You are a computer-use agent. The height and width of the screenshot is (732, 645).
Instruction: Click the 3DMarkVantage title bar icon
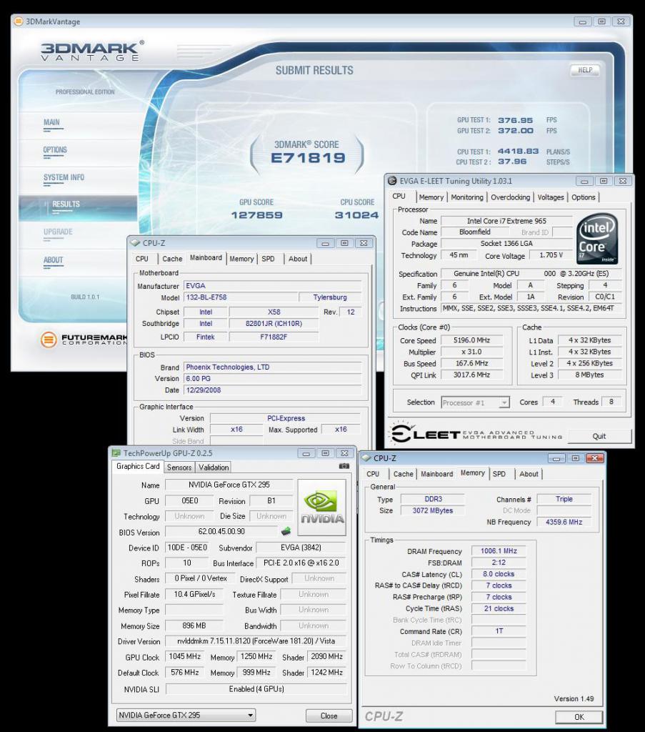18,21
